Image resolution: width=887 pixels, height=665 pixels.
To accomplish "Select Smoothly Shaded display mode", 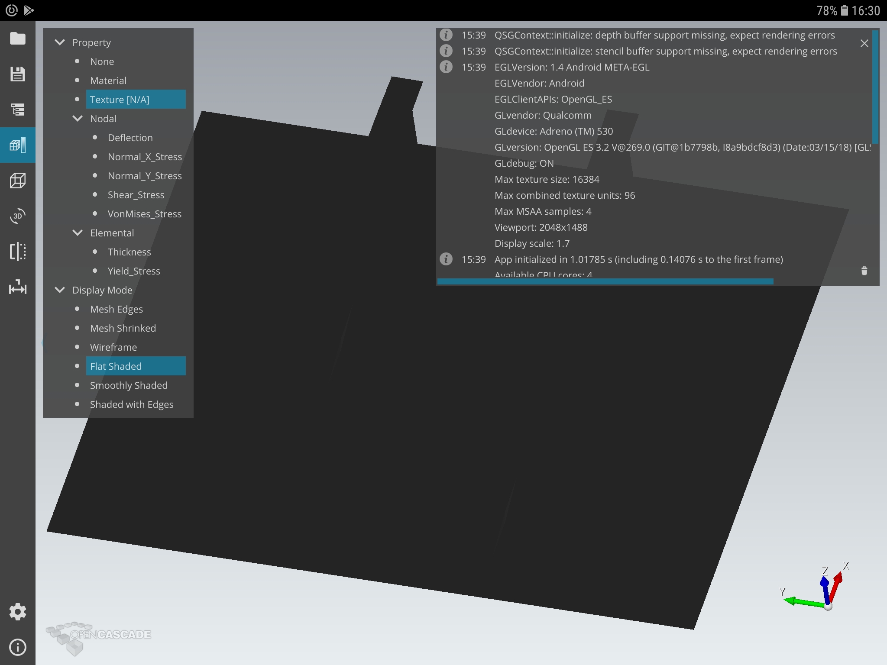I will [x=129, y=385].
